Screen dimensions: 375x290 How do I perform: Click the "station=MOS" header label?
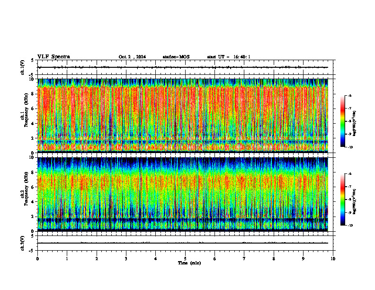click(176, 57)
